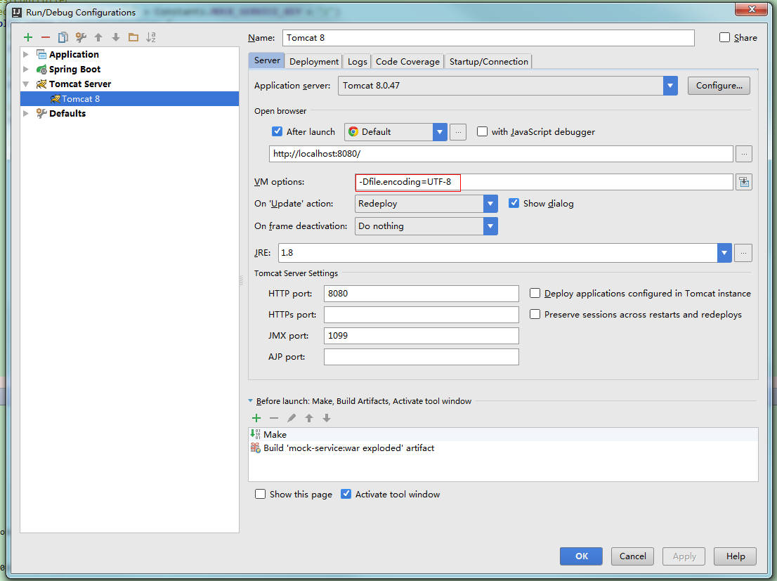The height and width of the screenshot is (581, 777).
Task: Close the Run/Debug Configurations dialog
Action: 751,9
